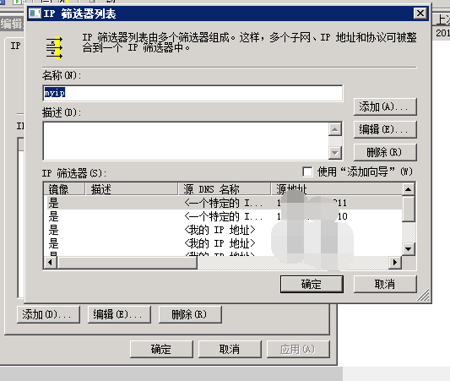Viewport: 450px width, 381px height.
Task: Sort by the 镜像 column header
Action: (x=64, y=189)
